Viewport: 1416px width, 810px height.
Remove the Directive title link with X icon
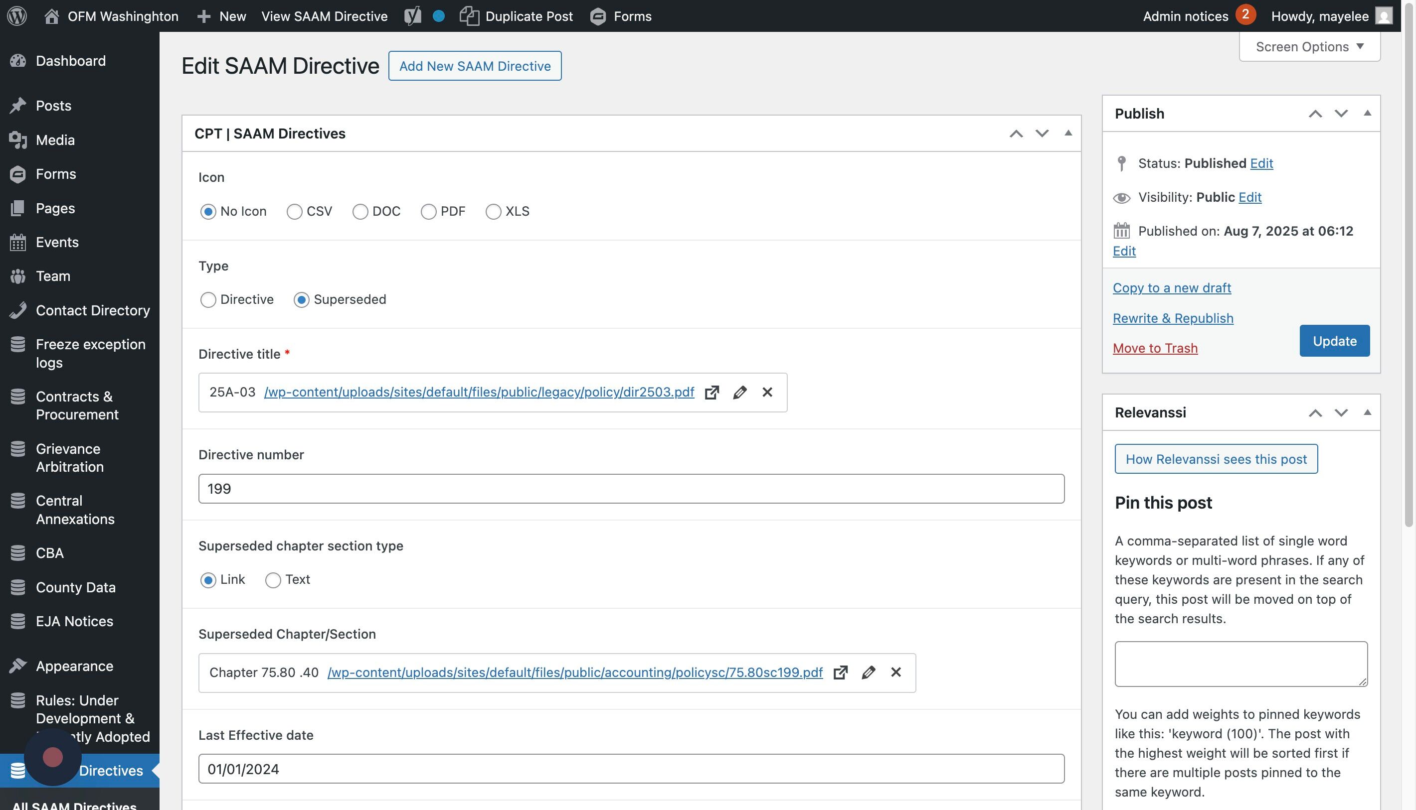tap(767, 392)
